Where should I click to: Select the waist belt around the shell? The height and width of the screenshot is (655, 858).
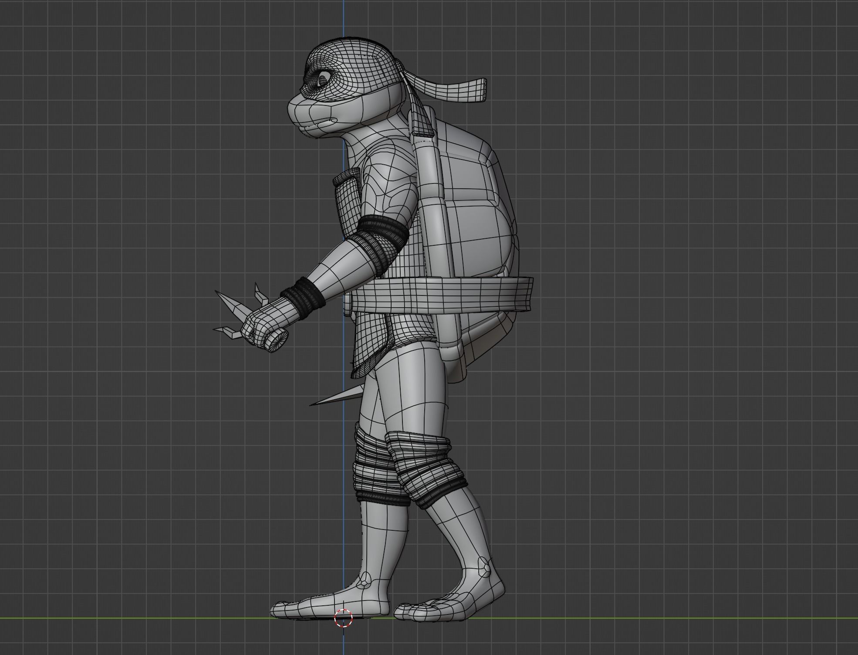(443, 296)
